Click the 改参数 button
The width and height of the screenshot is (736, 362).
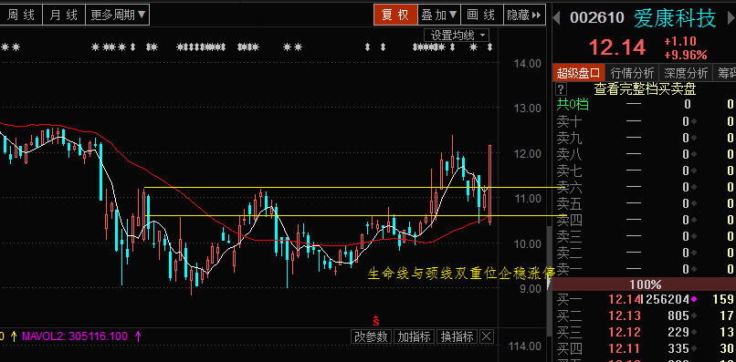click(372, 336)
